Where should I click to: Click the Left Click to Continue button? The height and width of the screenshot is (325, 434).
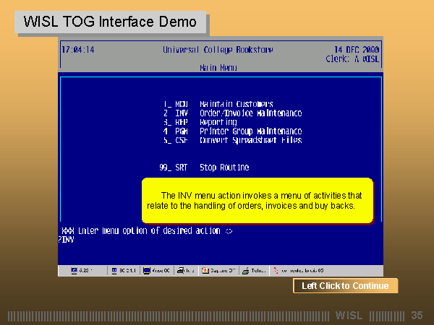pos(345,286)
